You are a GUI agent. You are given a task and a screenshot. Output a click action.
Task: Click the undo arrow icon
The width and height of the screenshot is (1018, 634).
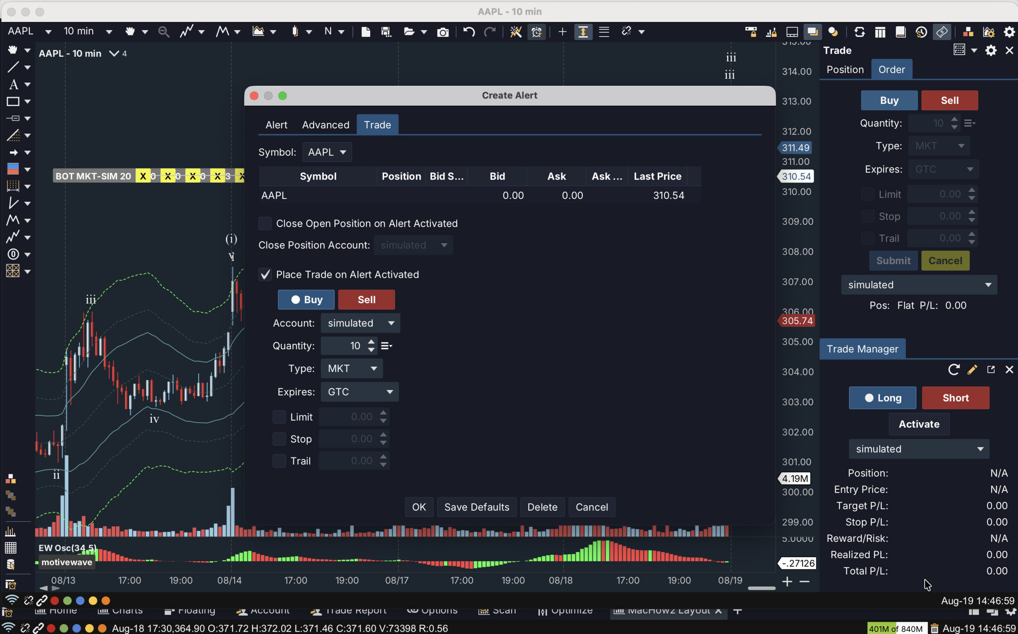pyautogui.click(x=469, y=32)
